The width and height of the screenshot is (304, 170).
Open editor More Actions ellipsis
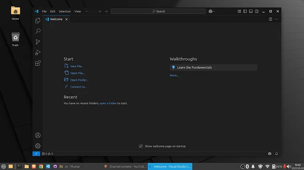[276, 19]
